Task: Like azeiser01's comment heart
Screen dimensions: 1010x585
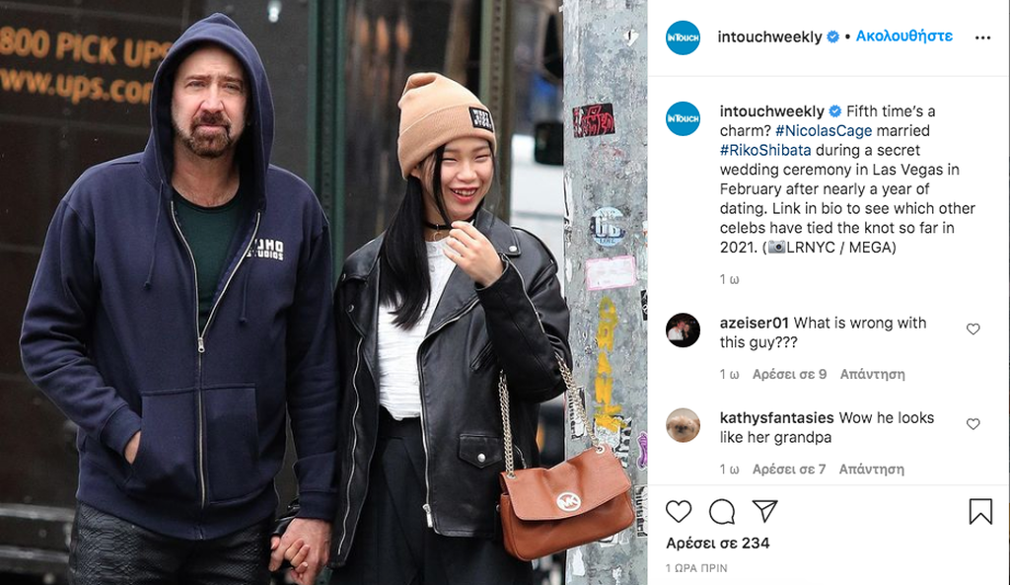Action: click(974, 329)
